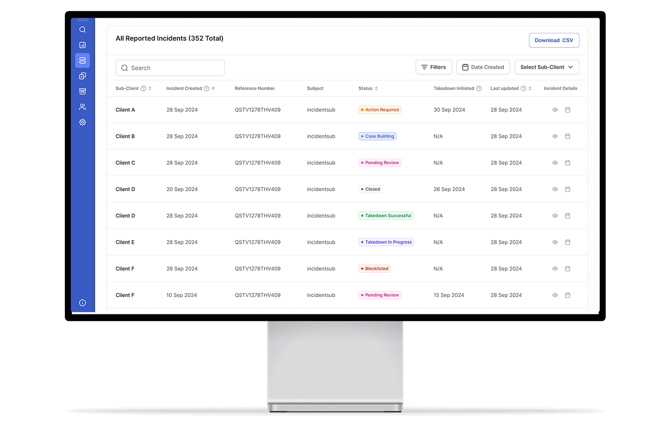Click the info icon at sidebar bottom
The height and width of the screenshot is (428, 670).
click(82, 302)
